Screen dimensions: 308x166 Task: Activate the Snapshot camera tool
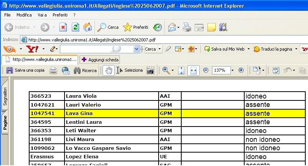click(x=151, y=71)
